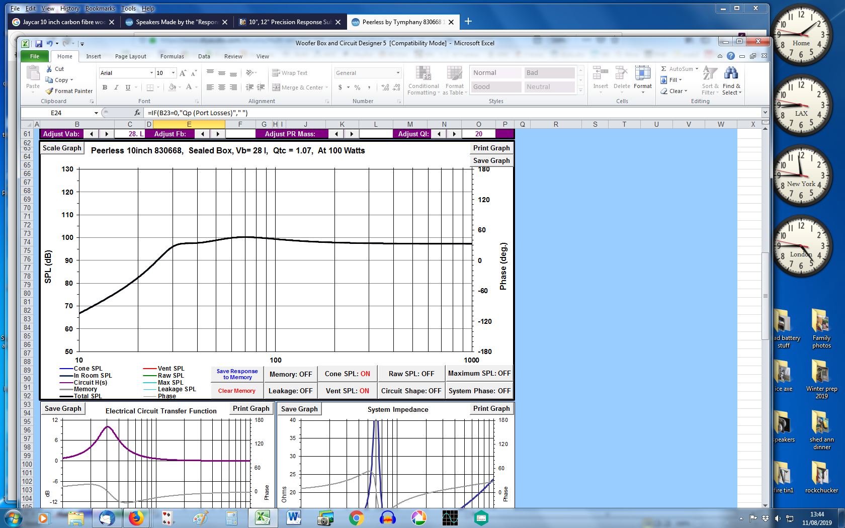Image resolution: width=845 pixels, height=528 pixels.
Task: Toggle Wrap Text in Alignment group
Action: tap(290, 73)
